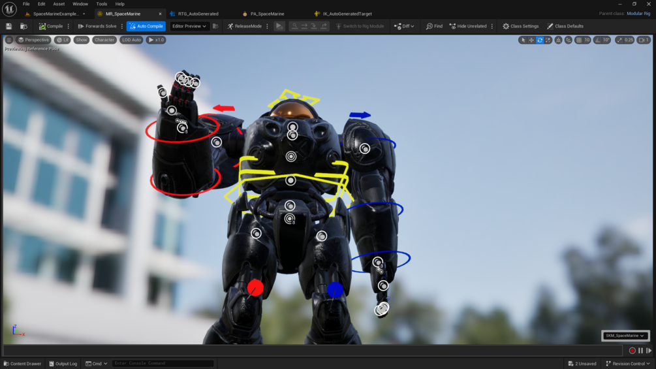Select the translate gizmo tool
The height and width of the screenshot is (369, 656).
(531, 40)
